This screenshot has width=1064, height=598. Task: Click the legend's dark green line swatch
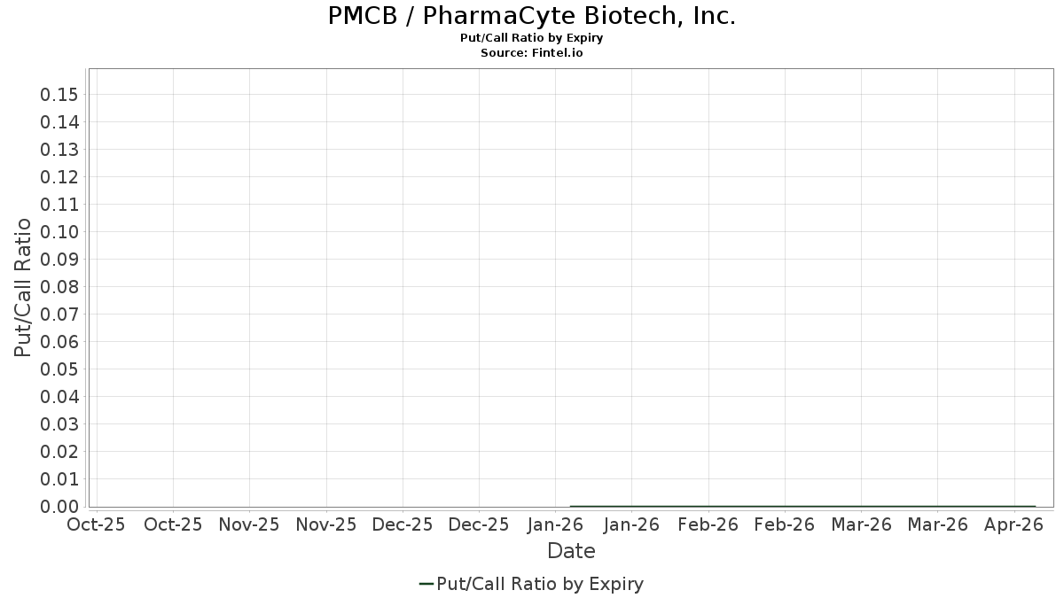coord(426,584)
